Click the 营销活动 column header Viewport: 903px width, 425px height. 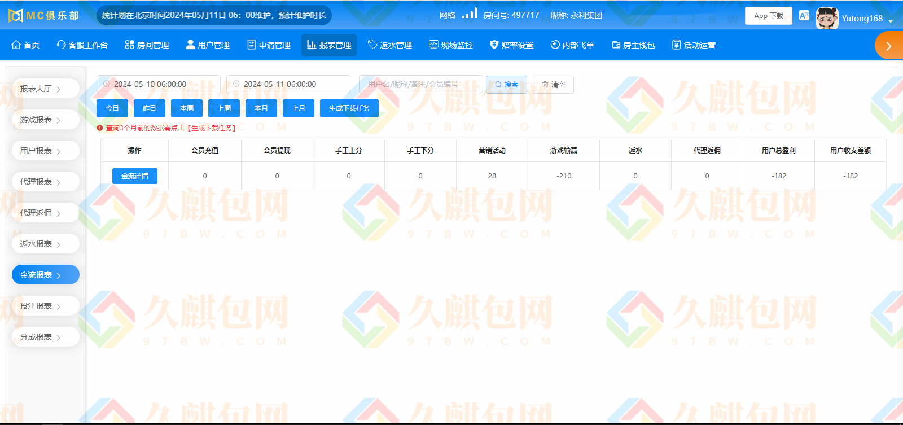pos(492,151)
